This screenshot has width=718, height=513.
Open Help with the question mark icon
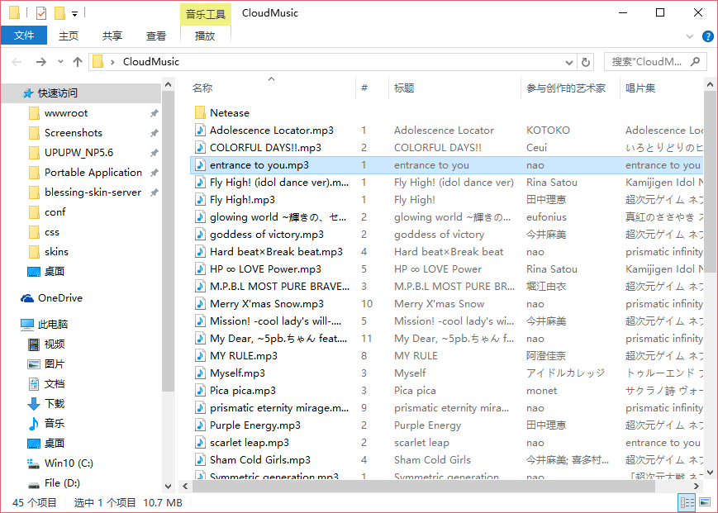707,36
